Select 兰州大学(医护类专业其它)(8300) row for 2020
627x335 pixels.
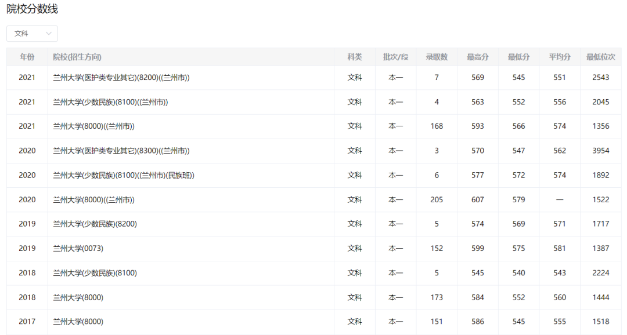coord(121,151)
